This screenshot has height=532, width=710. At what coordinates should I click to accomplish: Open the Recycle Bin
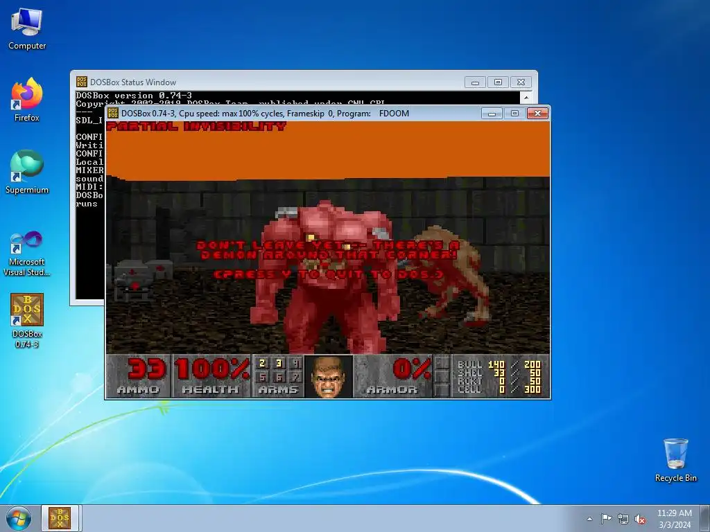click(675, 461)
